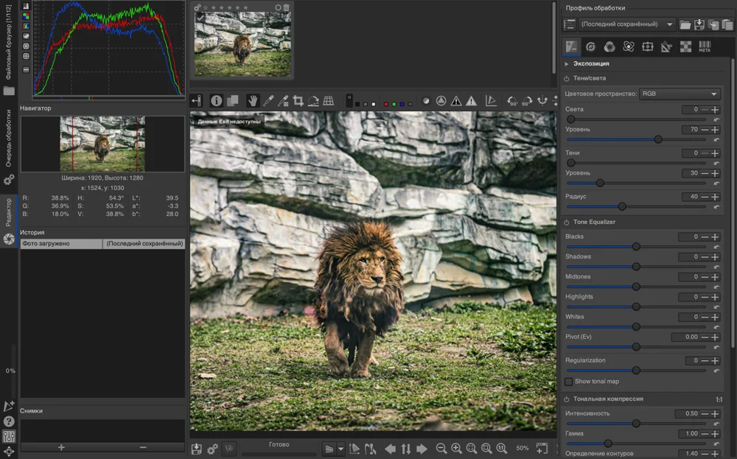Open the META metadata tab
This screenshot has height=459, width=737.
click(x=705, y=46)
